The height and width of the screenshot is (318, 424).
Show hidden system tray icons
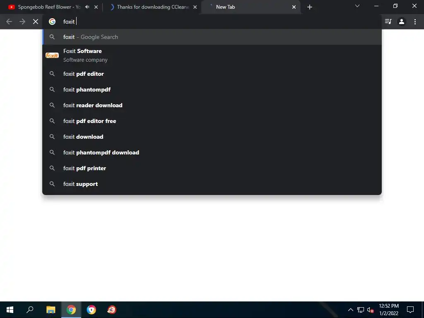click(x=350, y=310)
